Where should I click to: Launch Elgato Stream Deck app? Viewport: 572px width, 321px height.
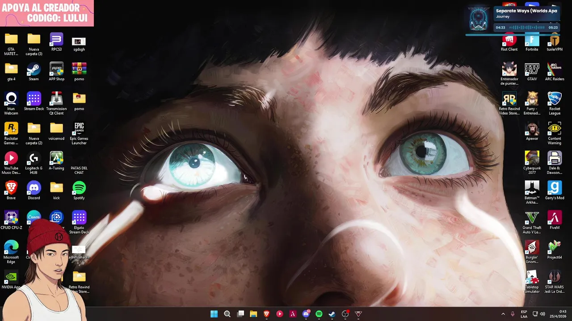79,223
